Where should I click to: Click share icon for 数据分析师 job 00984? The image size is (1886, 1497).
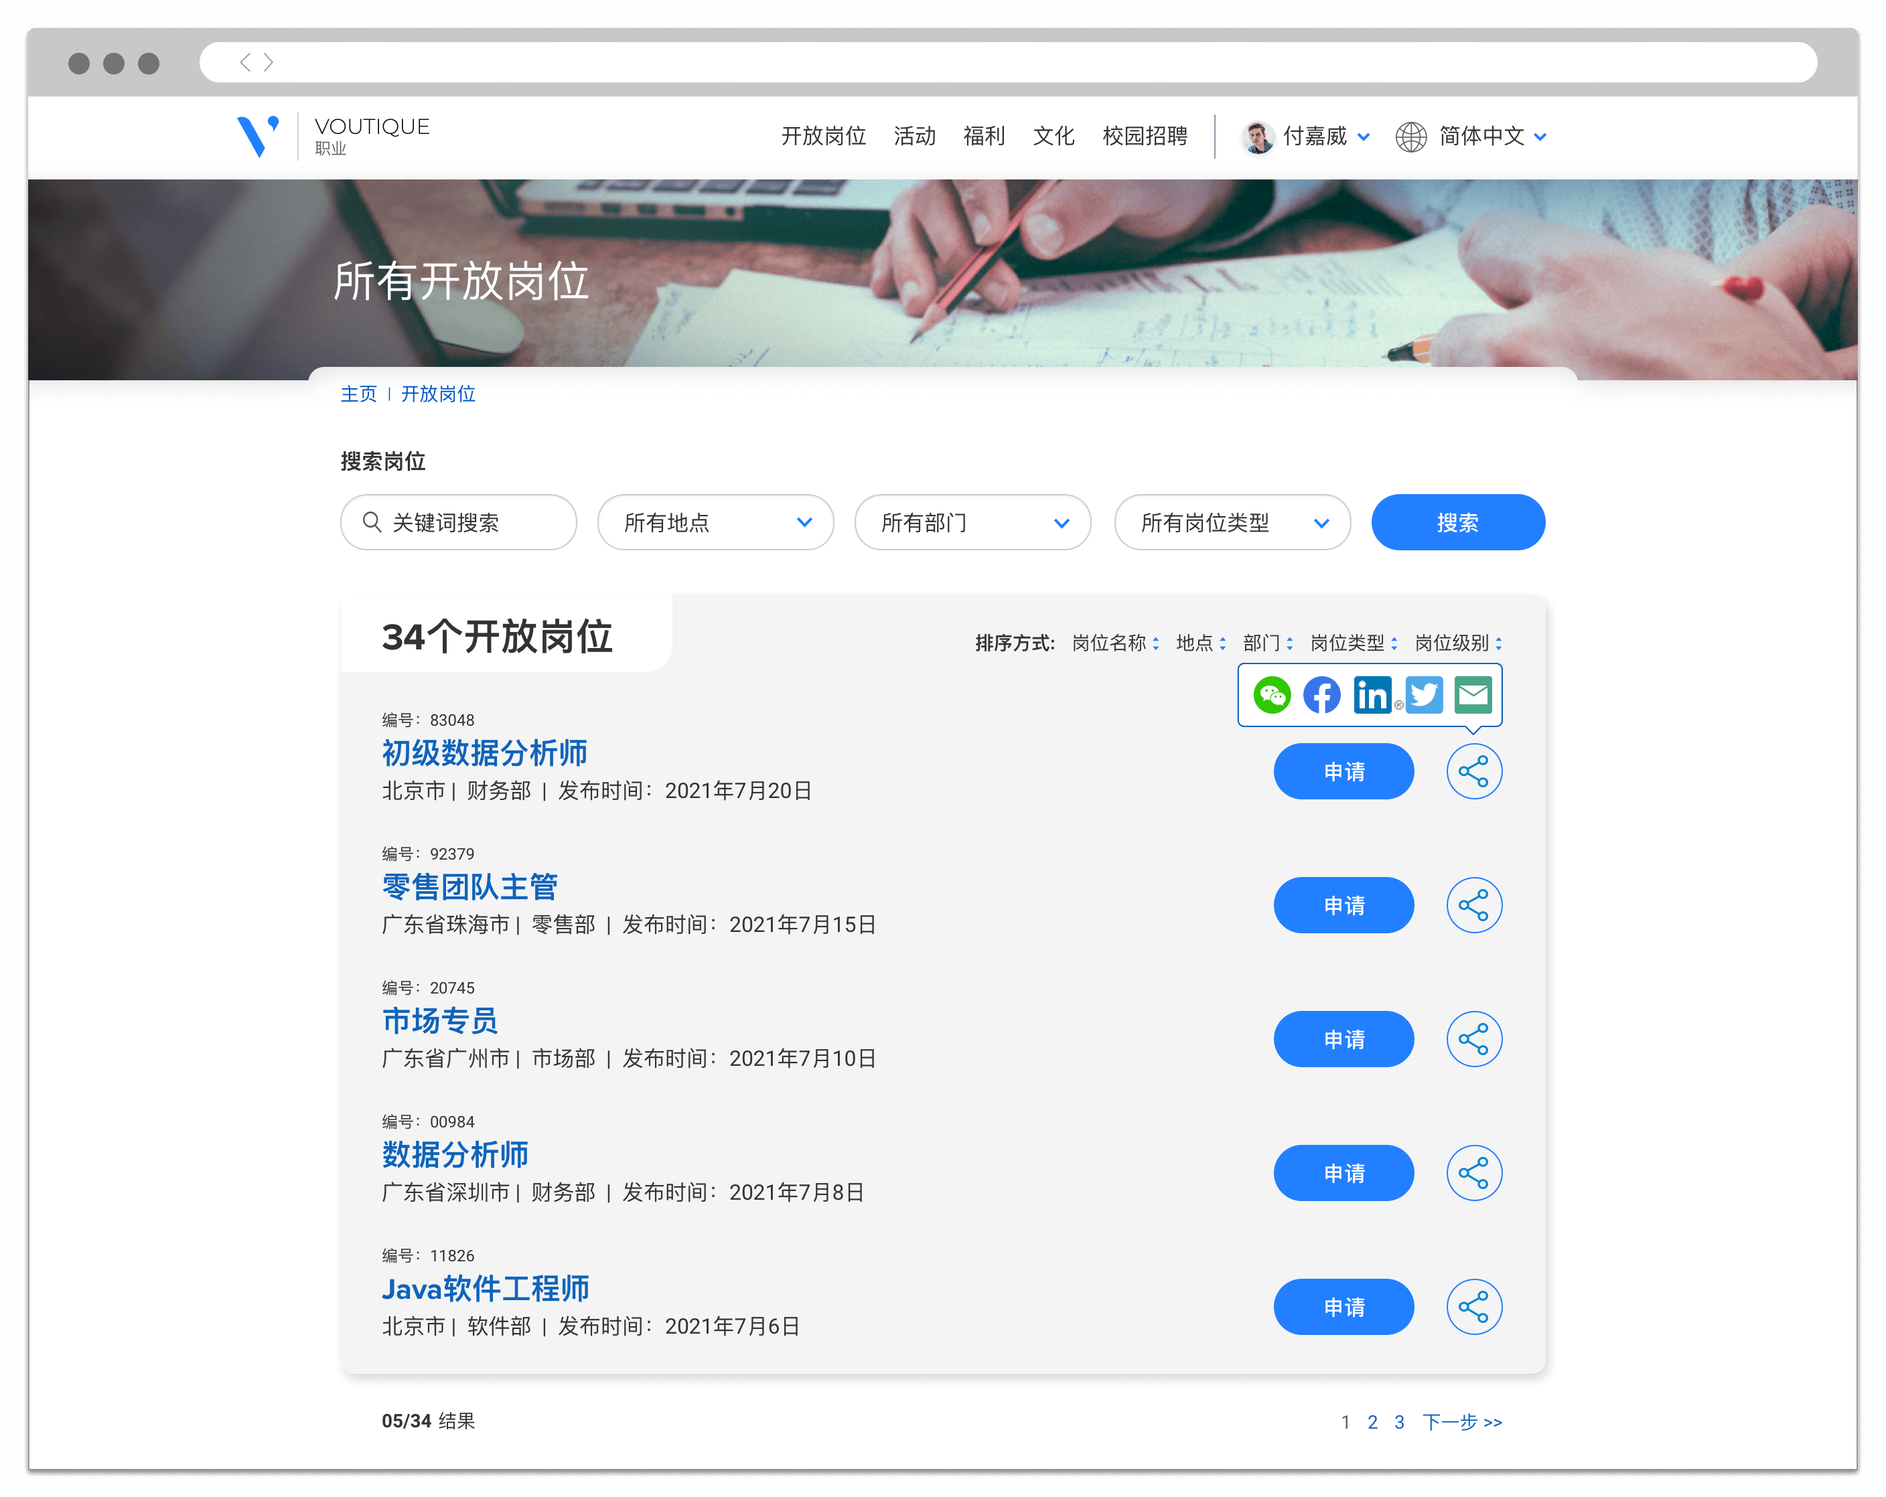(x=1474, y=1172)
